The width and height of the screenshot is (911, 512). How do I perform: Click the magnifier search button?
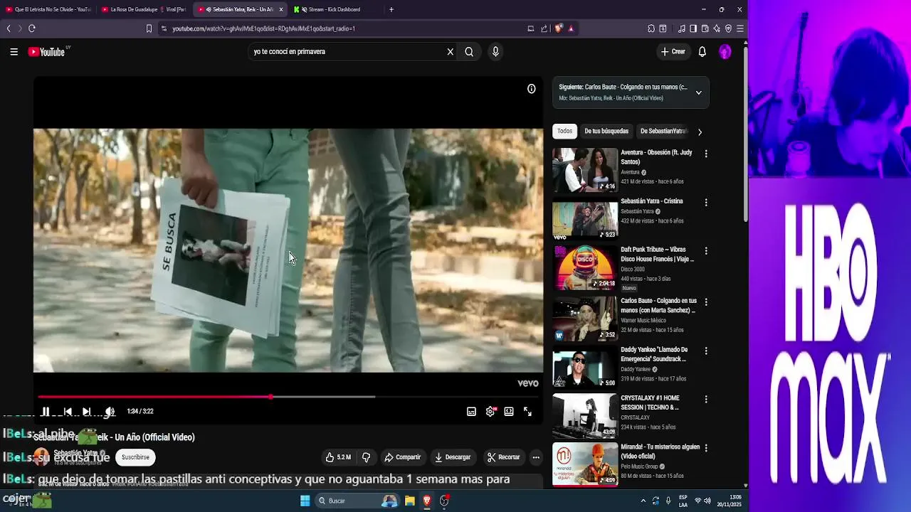pyautogui.click(x=469, y=52)
